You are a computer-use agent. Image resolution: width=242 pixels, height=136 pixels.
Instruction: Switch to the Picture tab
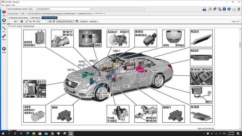[19, 26]
